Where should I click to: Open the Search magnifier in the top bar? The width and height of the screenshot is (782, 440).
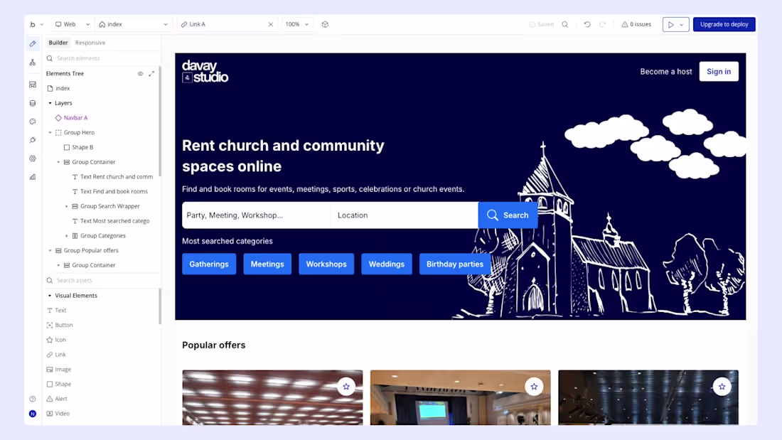565,23
